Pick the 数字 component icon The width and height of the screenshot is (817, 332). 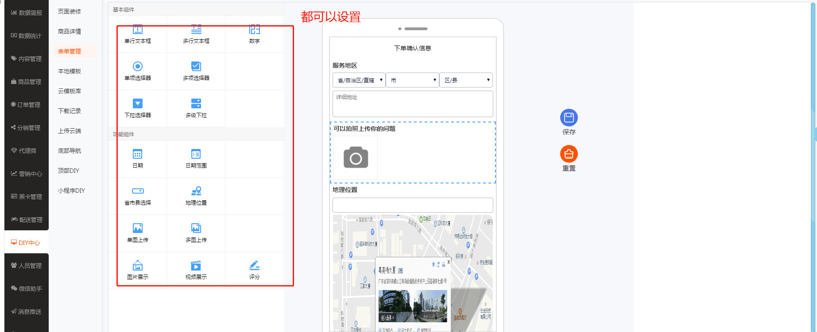click(x=255, y=30)
